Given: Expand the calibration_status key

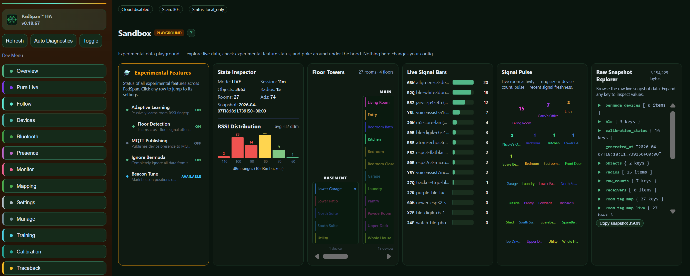Looking at the screenshot, I should tap(599, 131).
